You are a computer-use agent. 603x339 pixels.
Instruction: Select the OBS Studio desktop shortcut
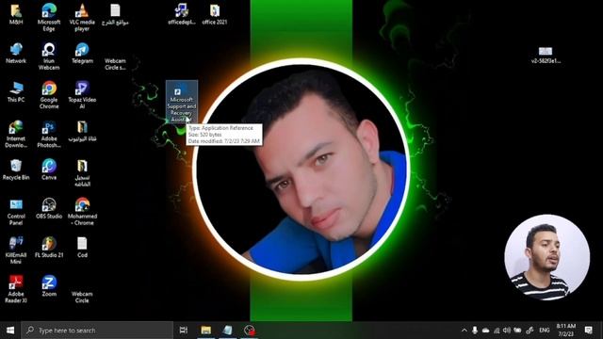49,208
